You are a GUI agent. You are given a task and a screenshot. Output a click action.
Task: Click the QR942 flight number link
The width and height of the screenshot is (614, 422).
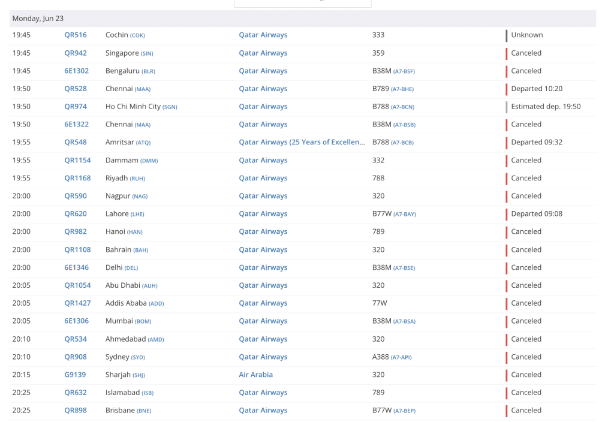click(76, 53)
